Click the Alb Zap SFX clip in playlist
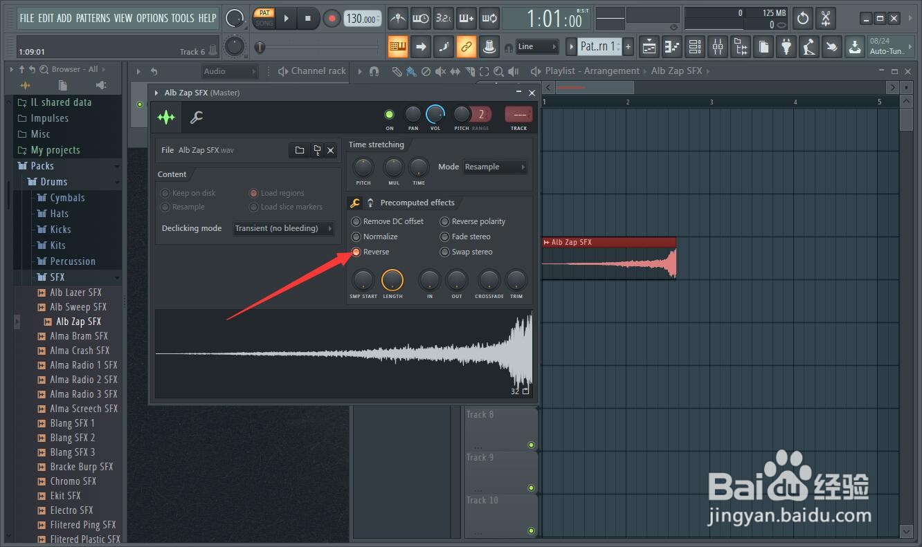The image size is (922, 547). coord(608,258)
